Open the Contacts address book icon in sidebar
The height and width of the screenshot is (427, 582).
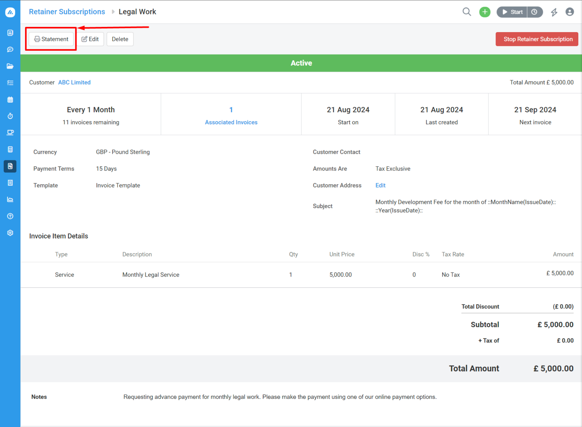(10, 33)
